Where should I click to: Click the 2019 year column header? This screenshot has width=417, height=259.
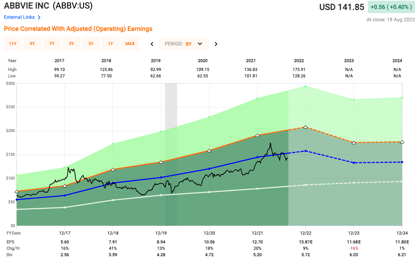pos(156,61)
